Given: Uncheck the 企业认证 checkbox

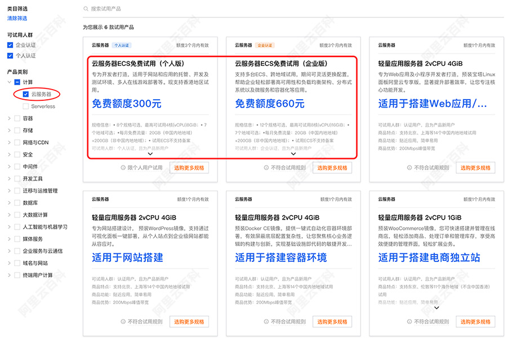Looking at the screenshot, I should [x=10, y=45].
